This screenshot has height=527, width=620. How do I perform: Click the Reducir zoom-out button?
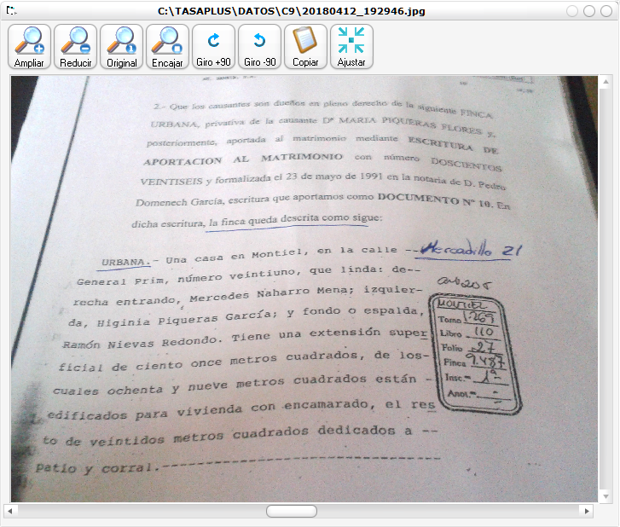pyautogui.click(x=76, y=46)
